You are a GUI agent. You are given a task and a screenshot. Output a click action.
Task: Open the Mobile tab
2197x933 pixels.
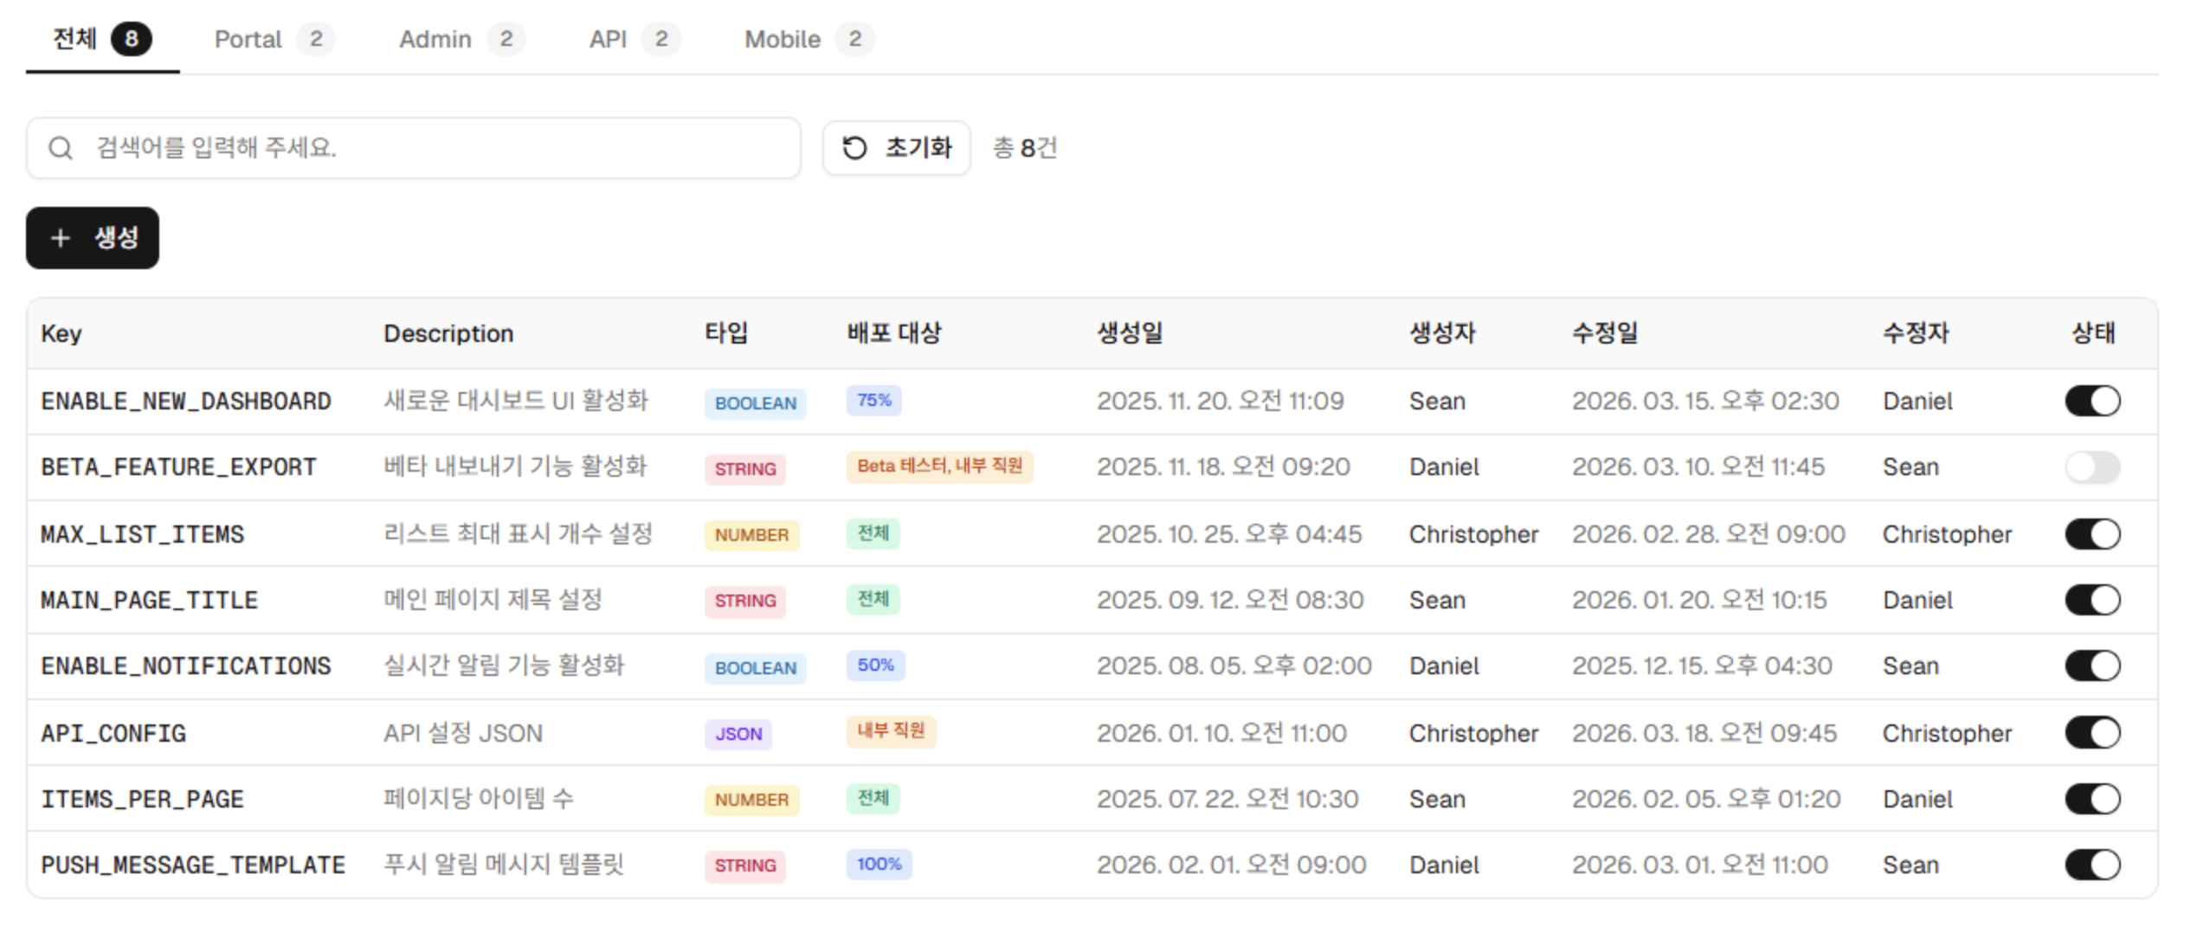click(809, 39)
